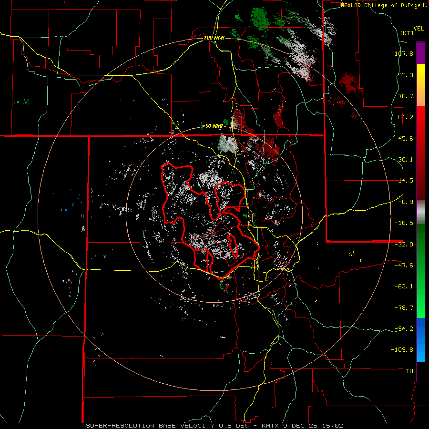This screenshot has height=429, width=429.
Task: Click the 30.1 velocity scale value
Action: pyautogui.click(x=406, y=160)
